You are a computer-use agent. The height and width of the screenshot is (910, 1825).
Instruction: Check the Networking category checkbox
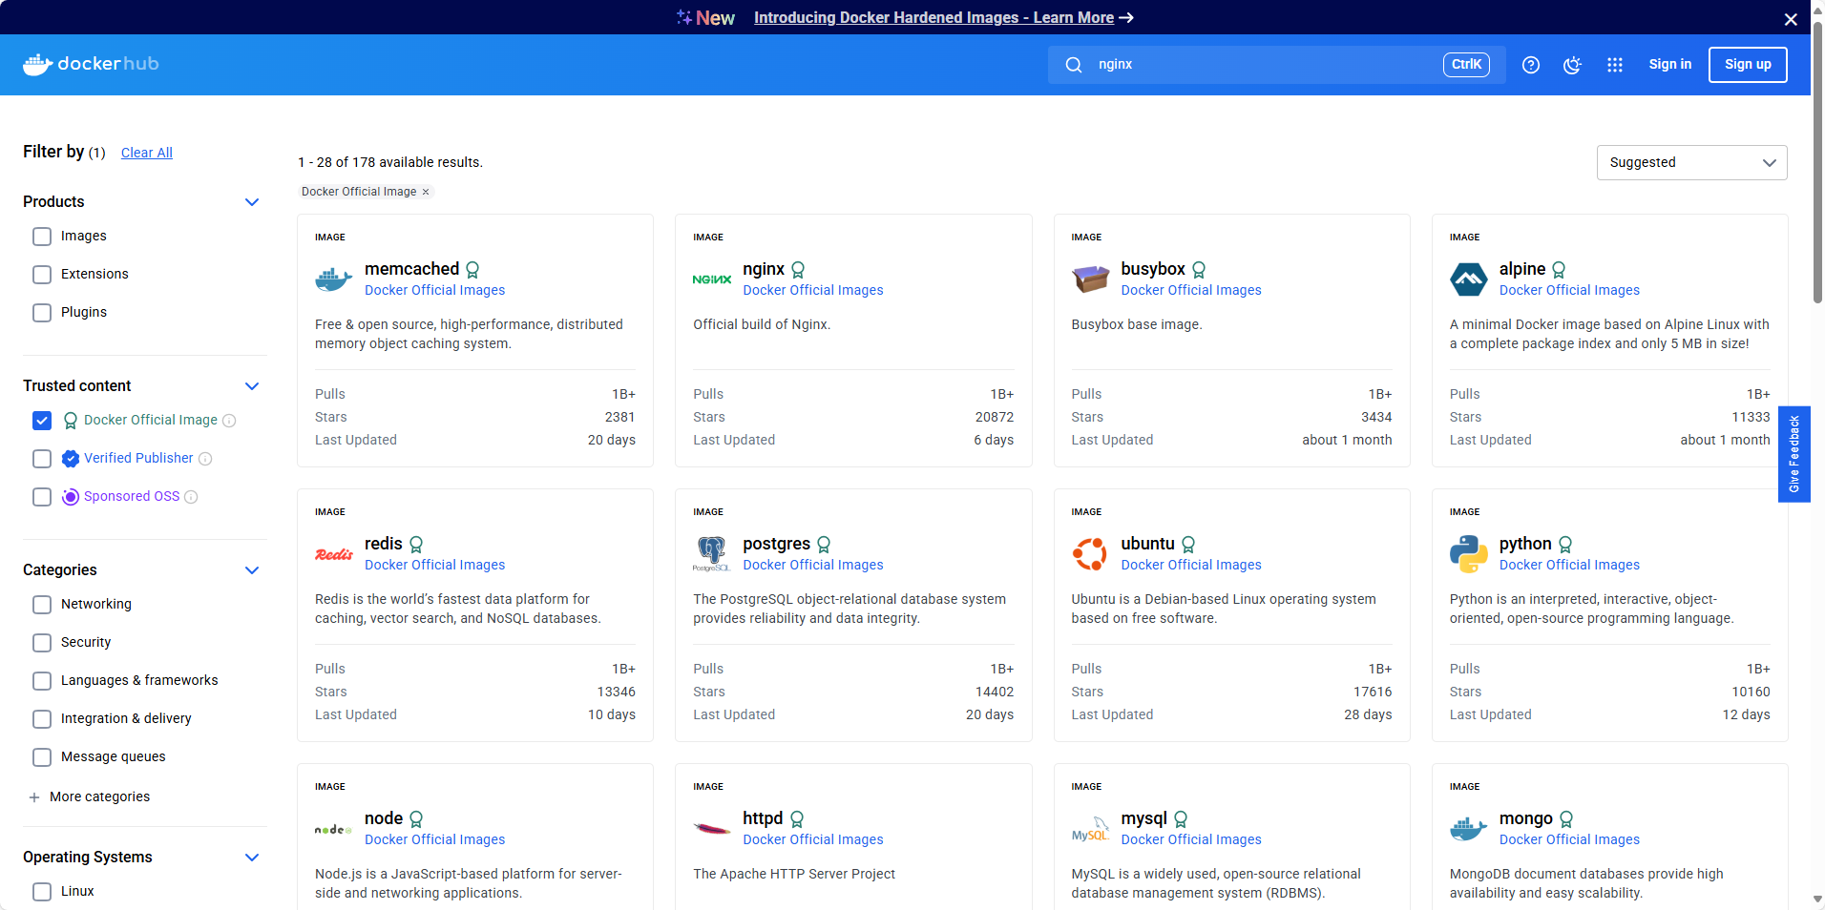click(x=42, y=605)
